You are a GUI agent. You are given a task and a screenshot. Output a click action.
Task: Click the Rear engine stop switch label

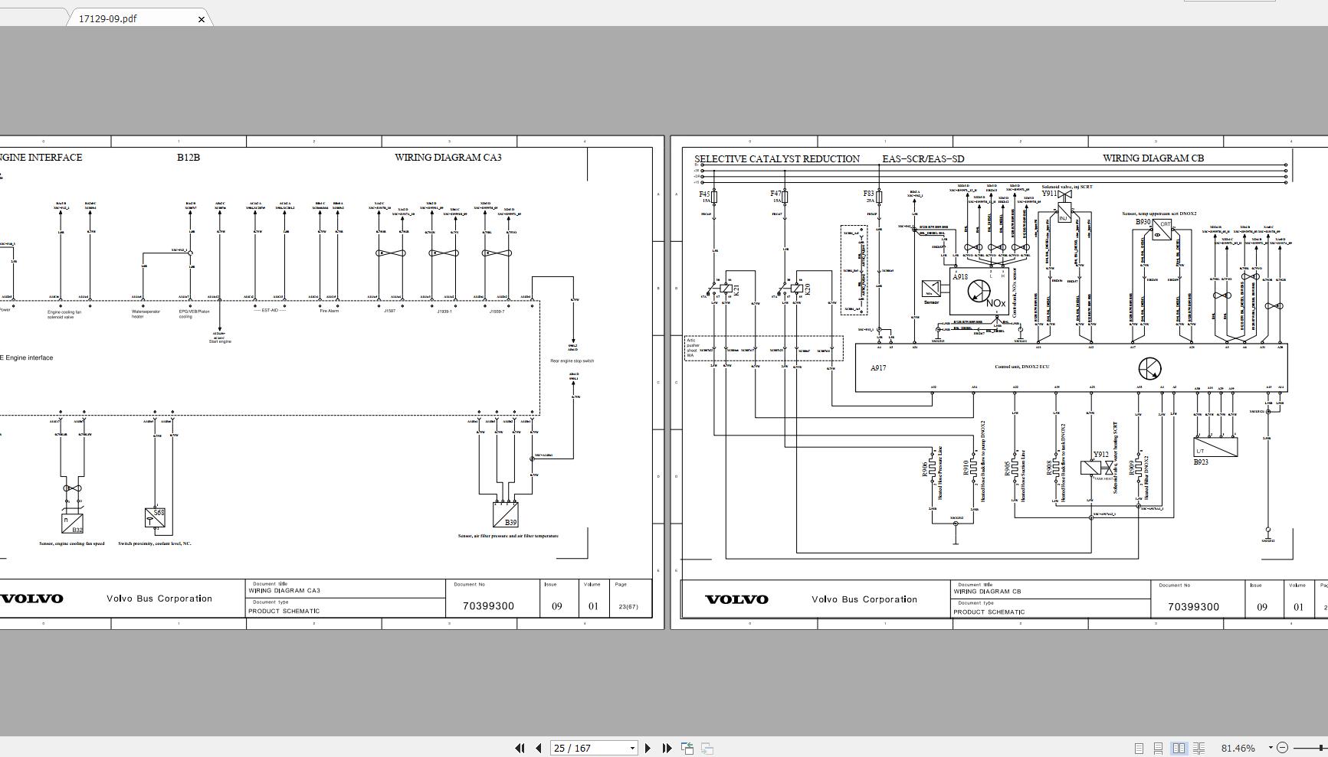(x=572, y=361)
